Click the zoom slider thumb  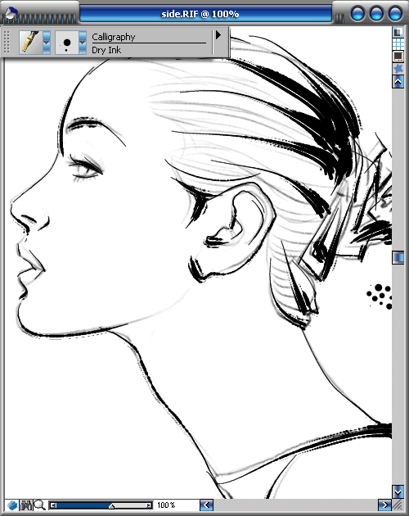click(112, 506)
